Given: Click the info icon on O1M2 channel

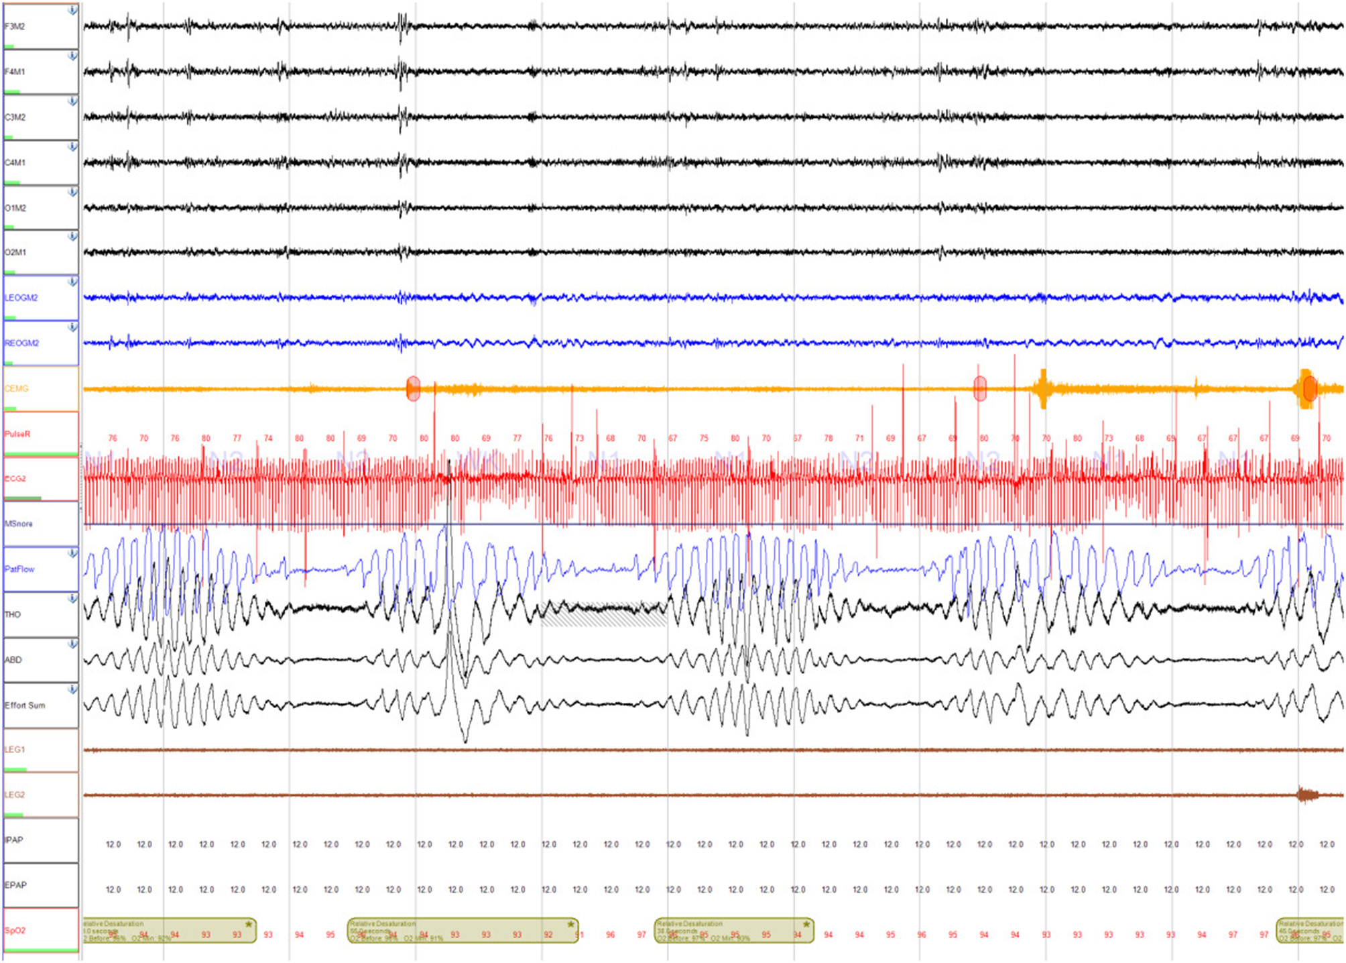Looking at the screenshot, I should pos(72,192).
